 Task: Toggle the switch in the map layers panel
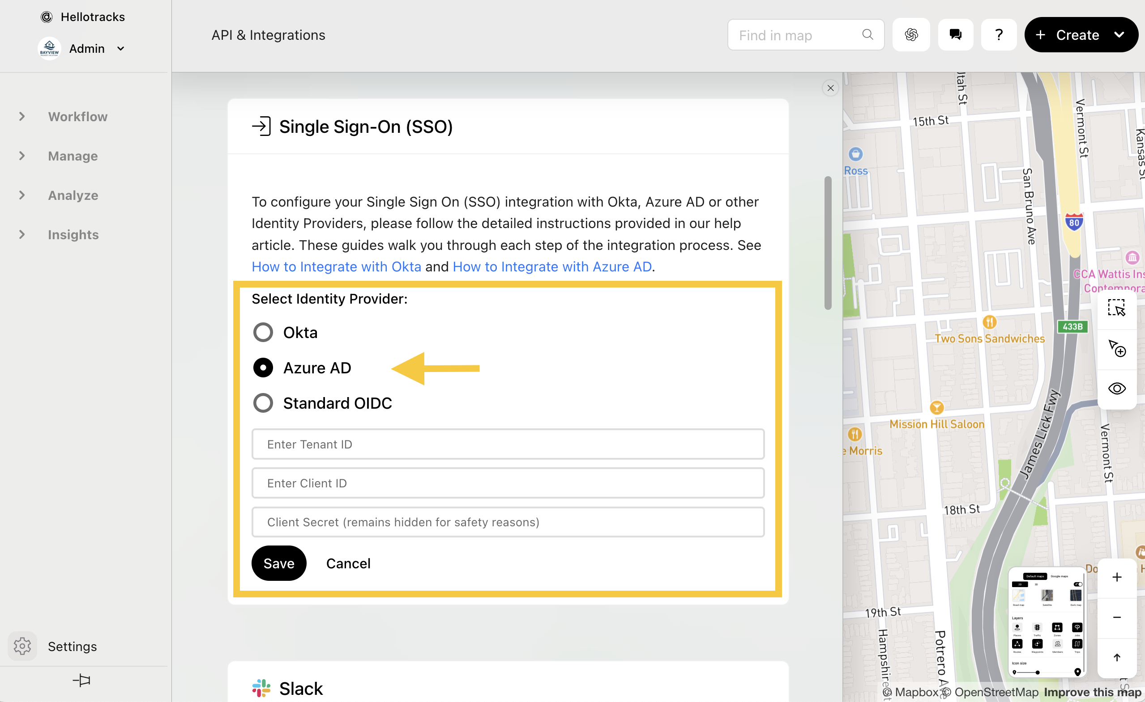(x=1078, y=584)
